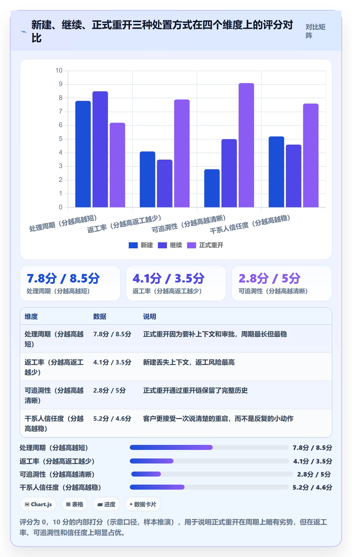This screenshot has height=557, width=352.
Task: Click the 继续 bar for 处理周期
Action: click(x=100, y=149)
